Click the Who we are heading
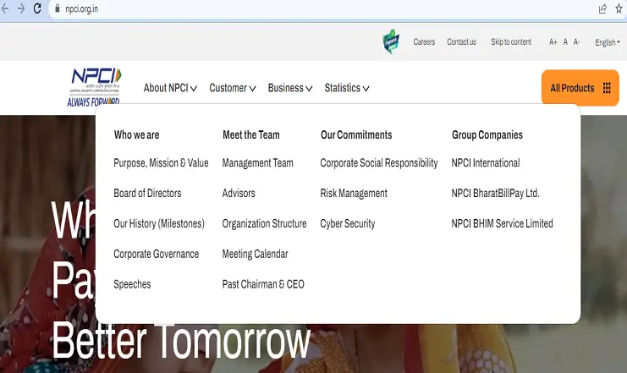The width and height of the screenshot is (627, 373). (136, 135)
